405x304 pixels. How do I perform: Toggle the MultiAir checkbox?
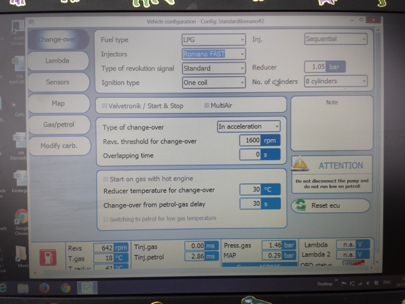(x=207, y=105)
